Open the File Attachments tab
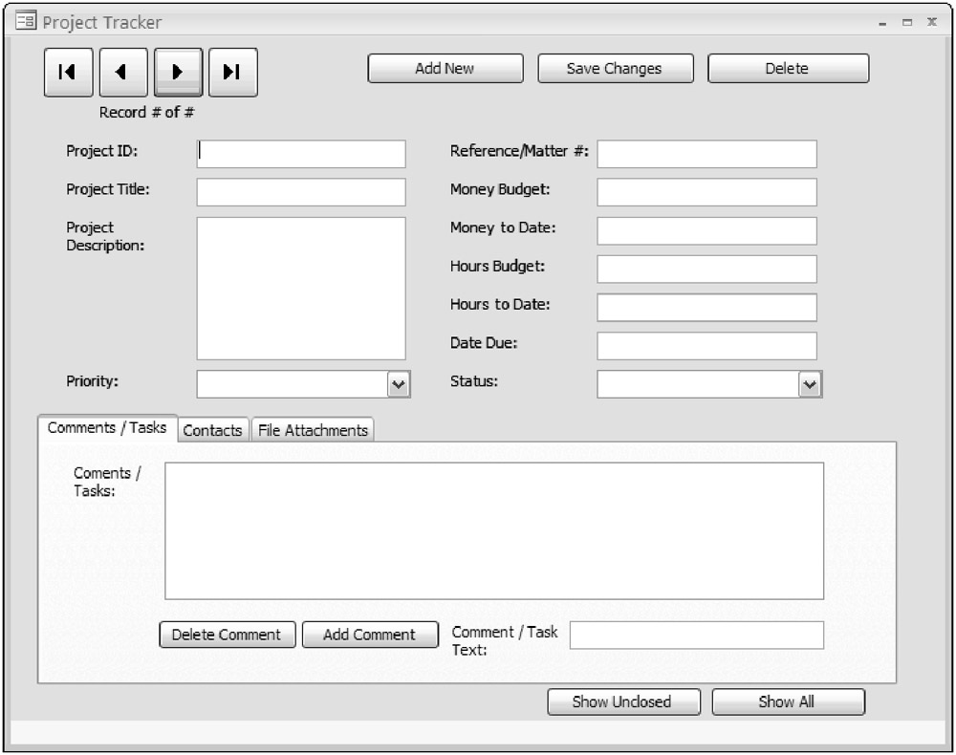956x755 pixels. click(x=313, y=430)
